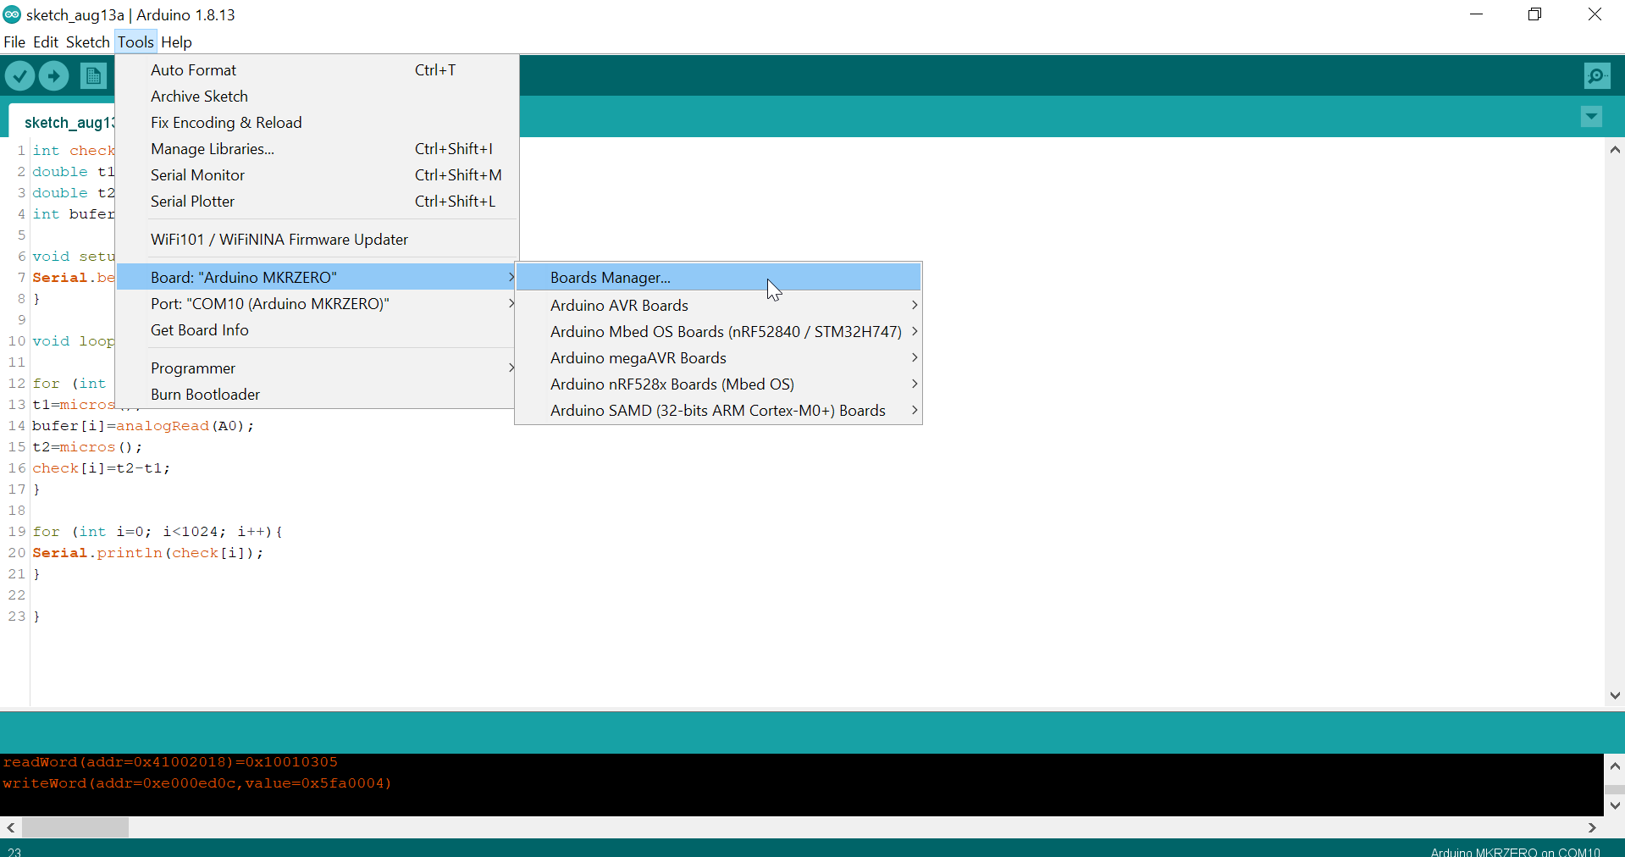
Task: Expand Board: "Arduino MKRZERO" submenu
Action: pos(318,278)
